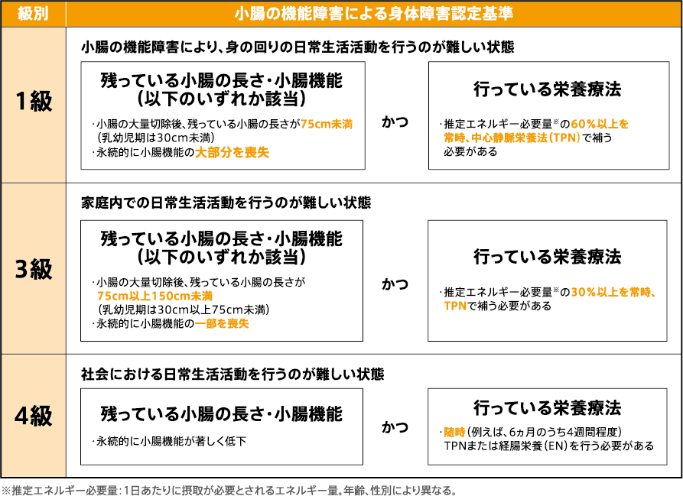683x496 pixels.
Task: Click the text 永続的に小腸機能が著しく低下
Action: click(171, 442)
